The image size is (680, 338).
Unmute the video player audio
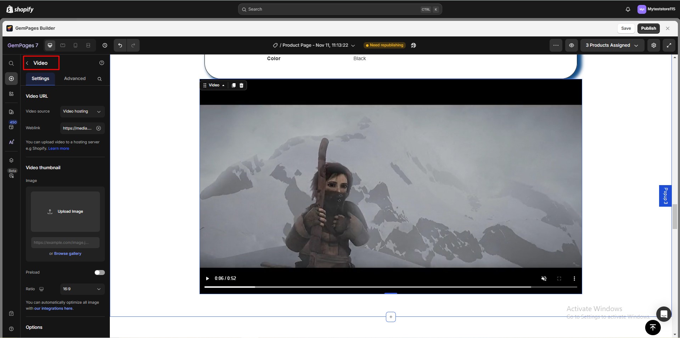544,279
